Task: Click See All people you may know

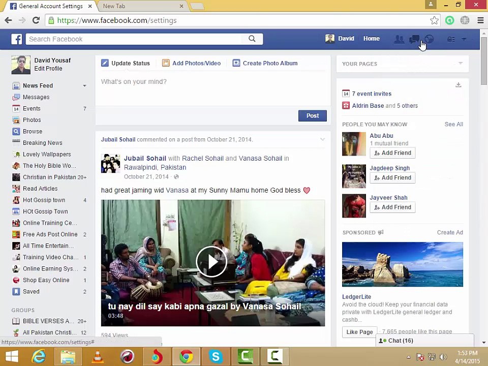Action: [x=454, y=124]
